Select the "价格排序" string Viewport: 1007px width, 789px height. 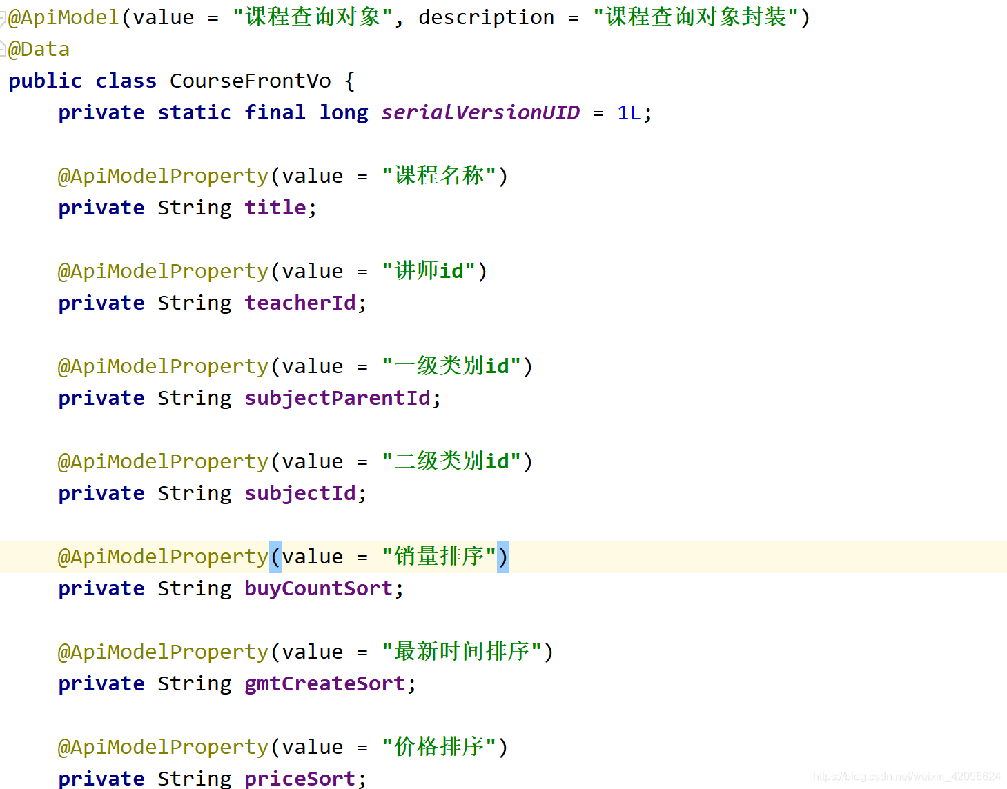pos(439,747)
